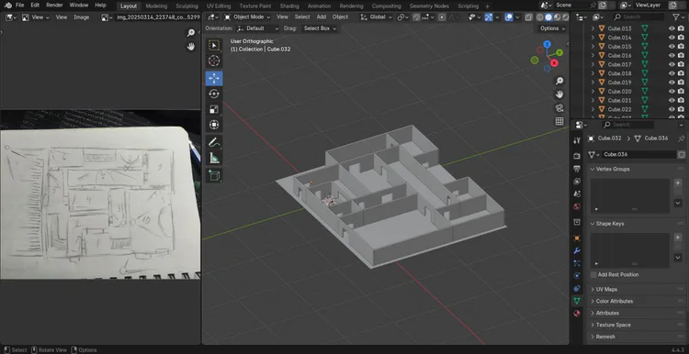689x354 pixels.
Task: Switch to the Geometry Nodes workspace tab
Action: pos(429,6)
